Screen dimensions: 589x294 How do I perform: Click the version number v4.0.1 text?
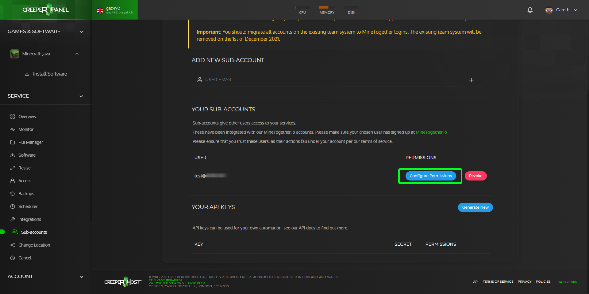coord(567,282)
